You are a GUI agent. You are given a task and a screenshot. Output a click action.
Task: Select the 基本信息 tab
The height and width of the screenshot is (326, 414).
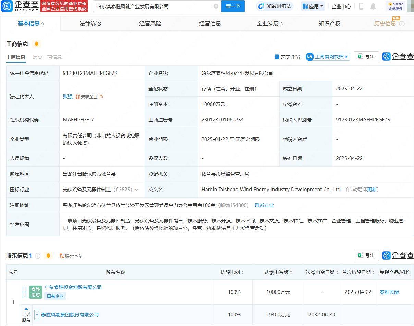(31, 23)
